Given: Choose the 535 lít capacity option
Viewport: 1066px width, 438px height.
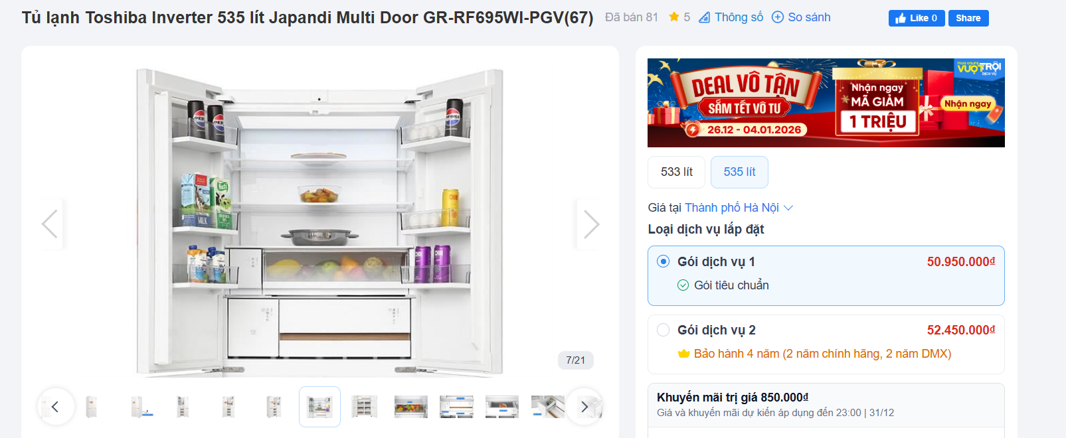Looking at the screenshot, I should pyautogui.click(x=739, y=172).
